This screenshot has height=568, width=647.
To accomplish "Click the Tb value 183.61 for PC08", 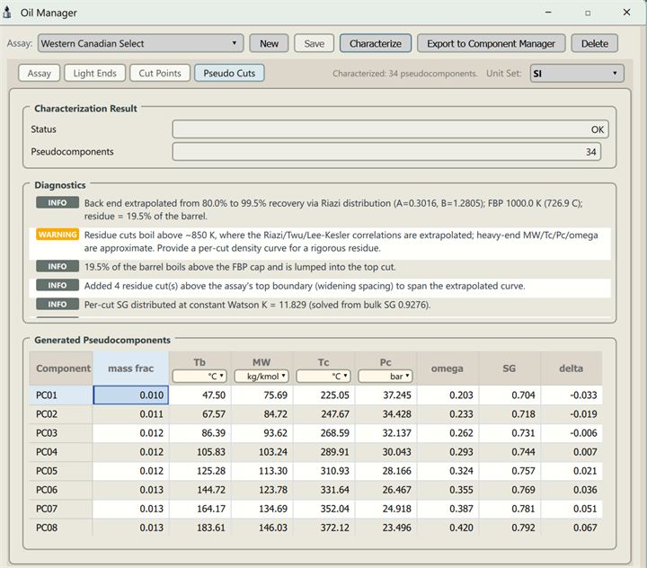I will point(199,528).
